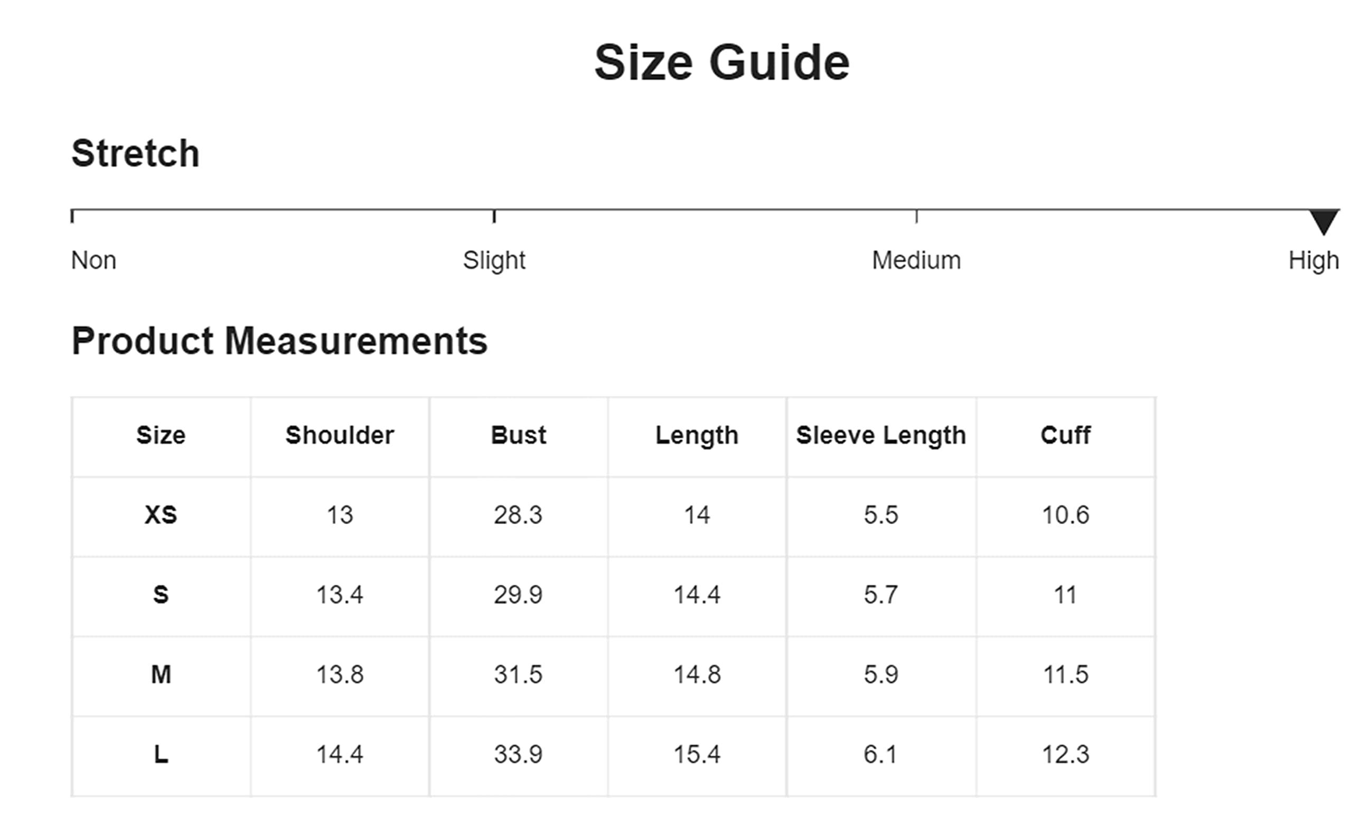Image resolution: width=1352 pixels, height=819 pixels.
Task: Select the L size row label
Action: (x=161, y=755)
